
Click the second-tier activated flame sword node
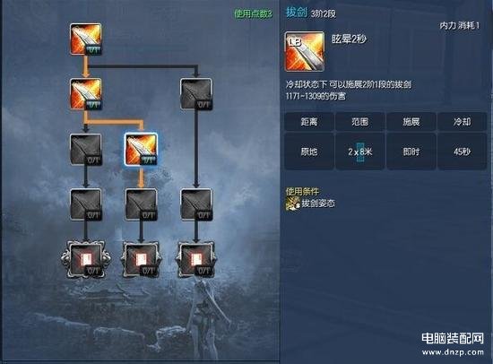click(85, 94)
